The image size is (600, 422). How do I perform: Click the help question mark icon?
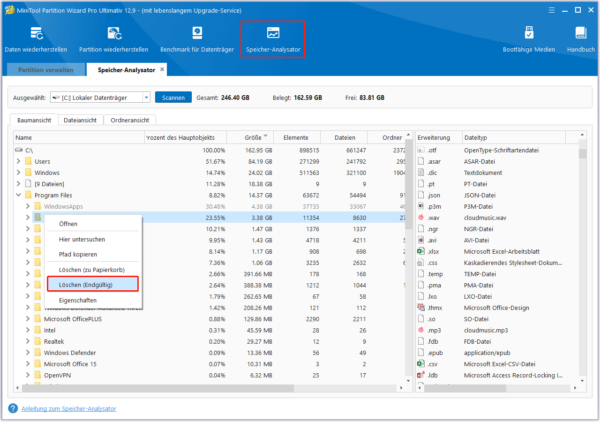tap(13, 408)
